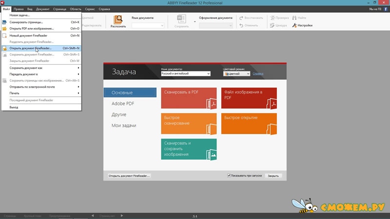Click the Быстрое сканирование tile
Image resolution: width=390 pixels, height=219 pixels.
pos(189,124)
